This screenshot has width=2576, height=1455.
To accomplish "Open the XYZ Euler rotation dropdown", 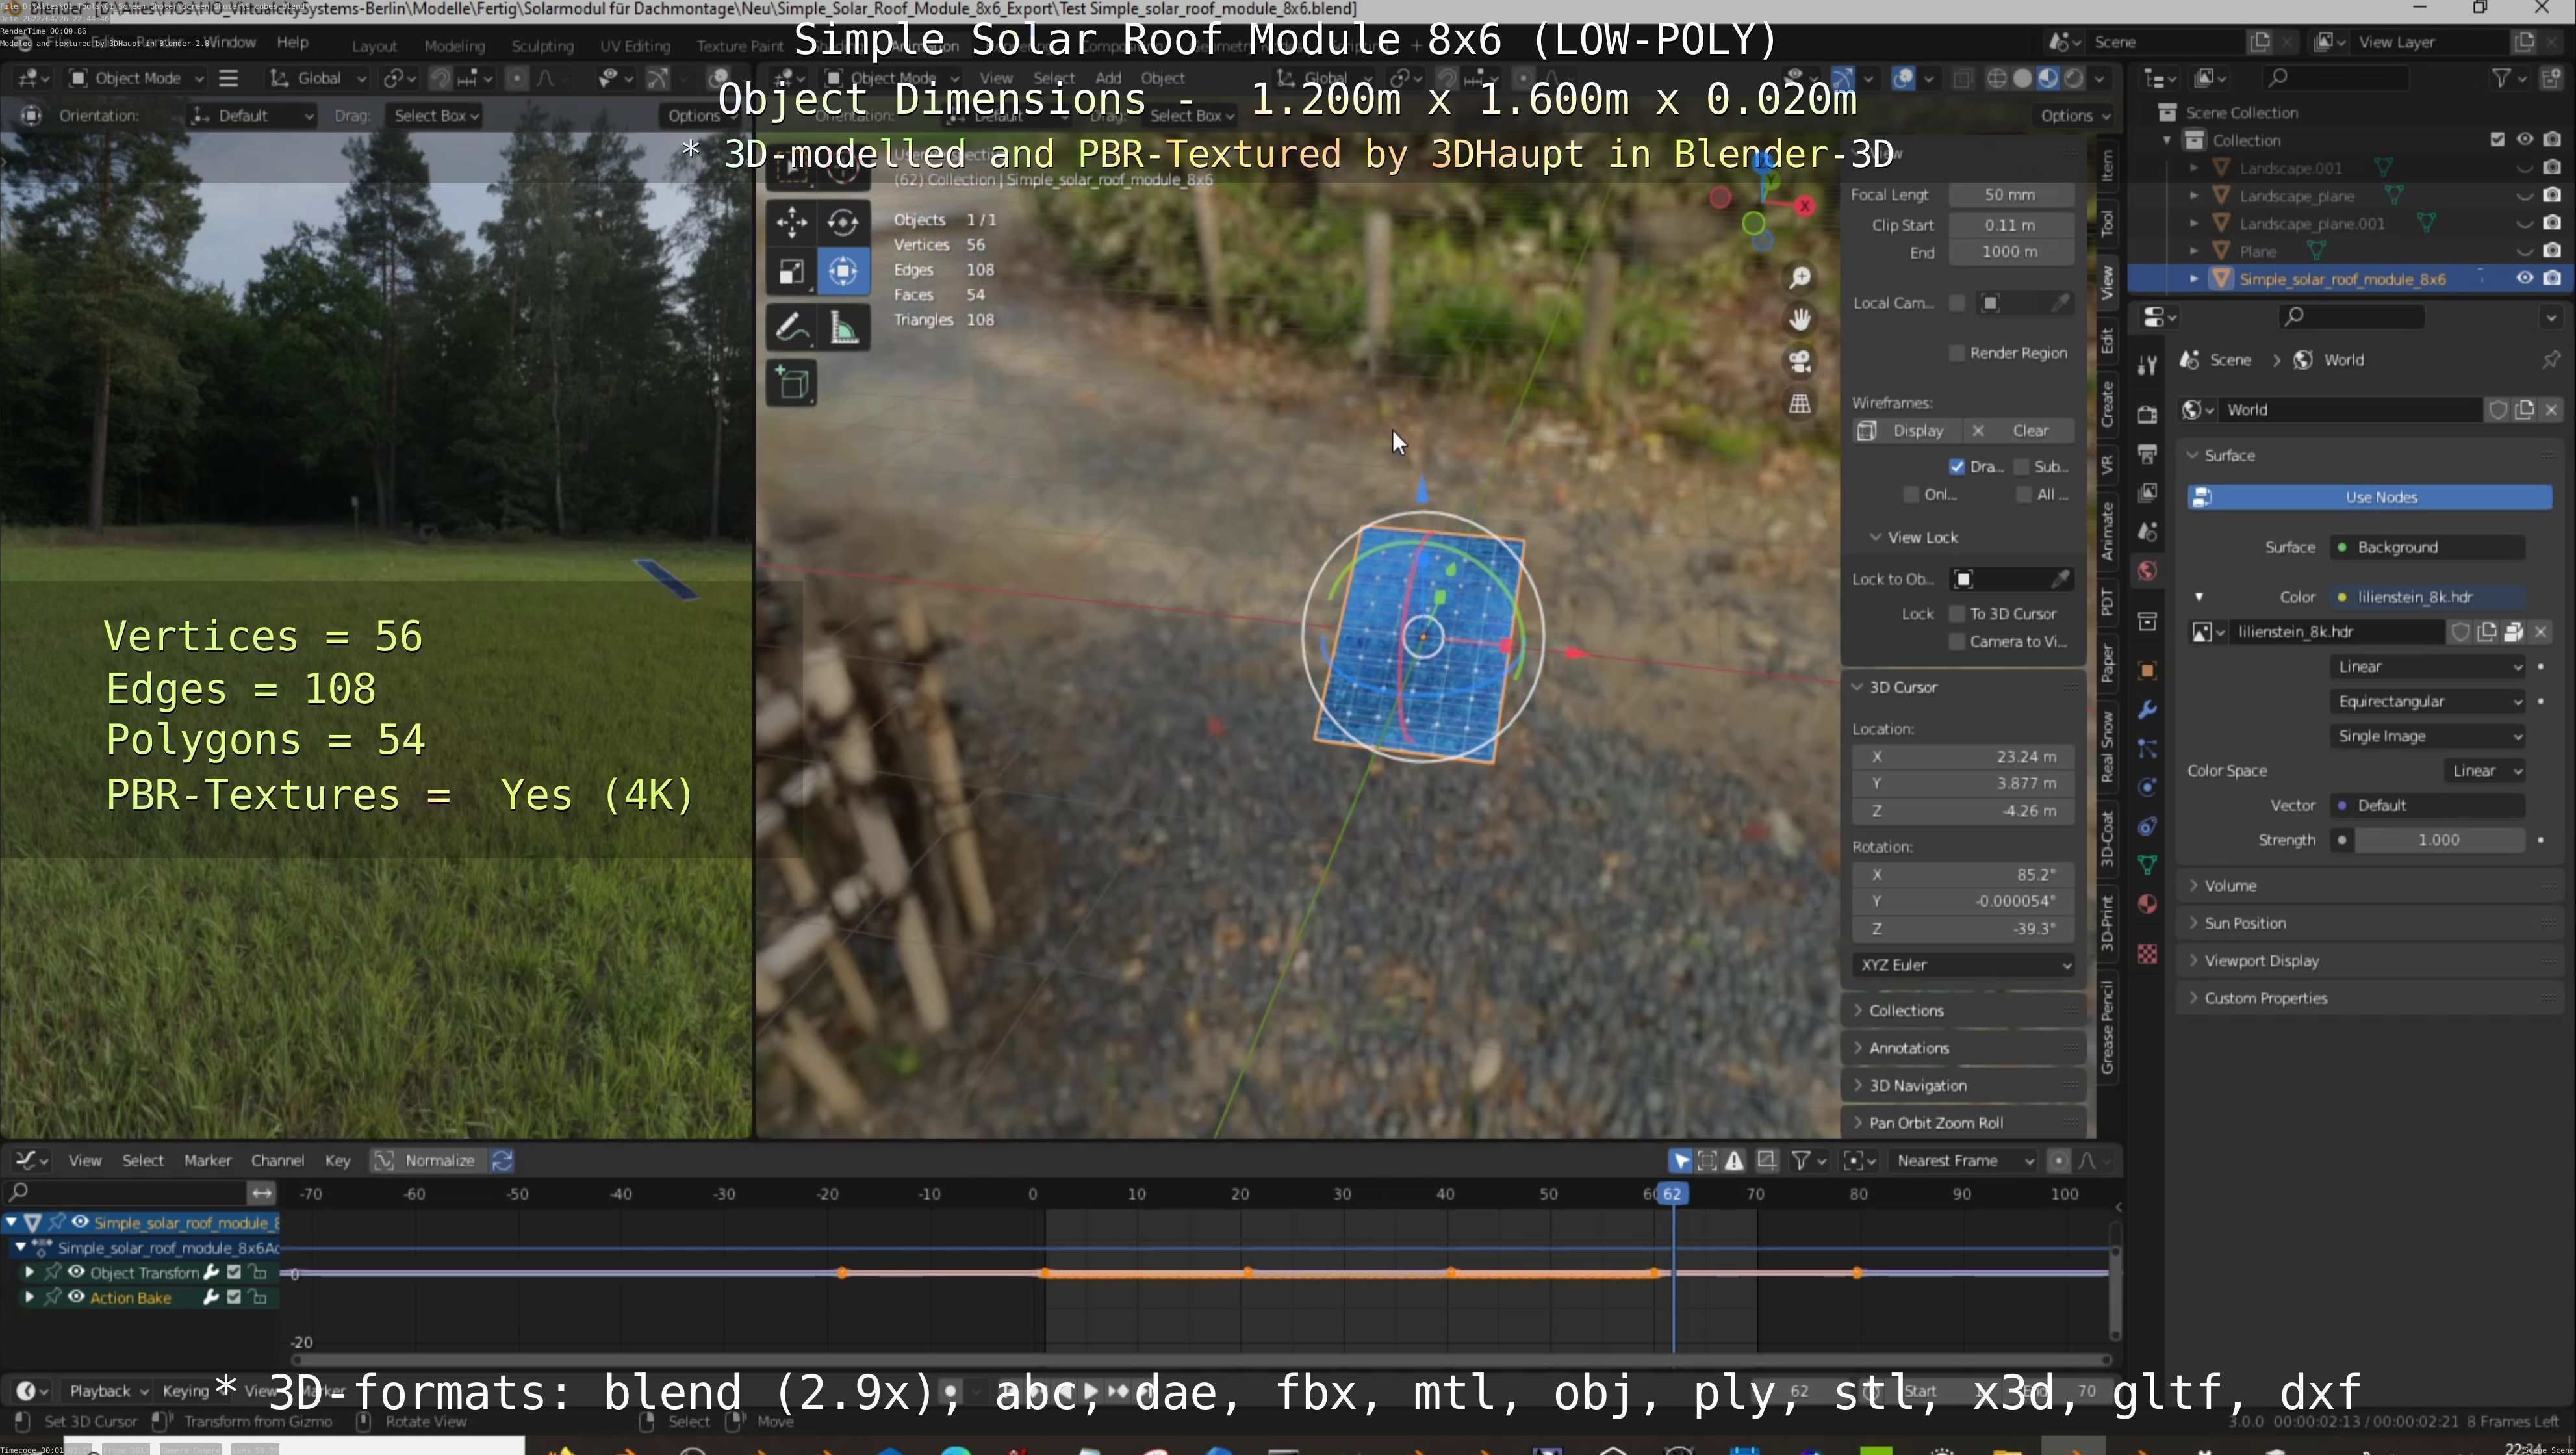I will [x=1963, y=965].
